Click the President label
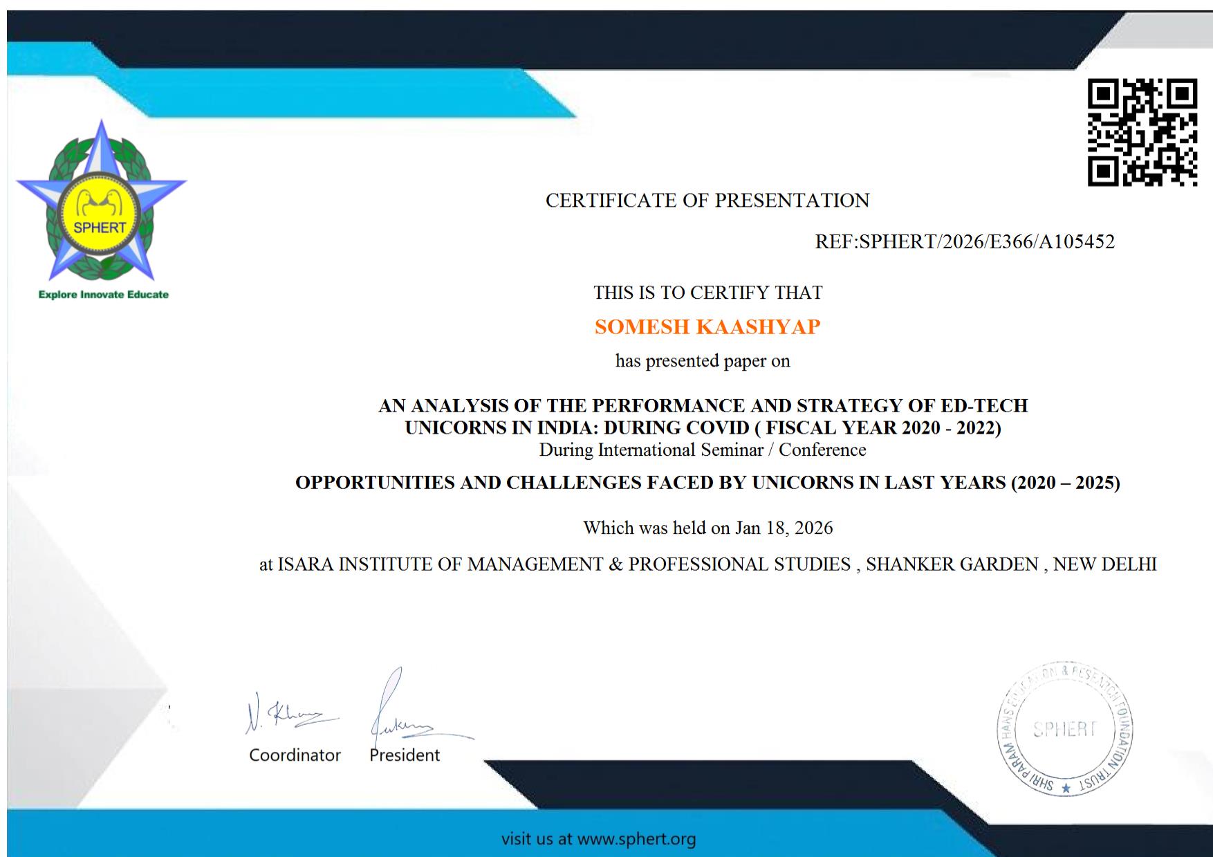1213x857 pixels. 405,755
